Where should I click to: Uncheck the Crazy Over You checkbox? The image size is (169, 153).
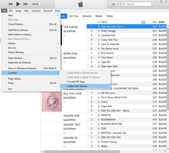(x=99, y=40)
